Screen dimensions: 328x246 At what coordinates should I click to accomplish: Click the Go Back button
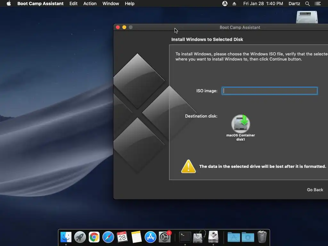315,190
